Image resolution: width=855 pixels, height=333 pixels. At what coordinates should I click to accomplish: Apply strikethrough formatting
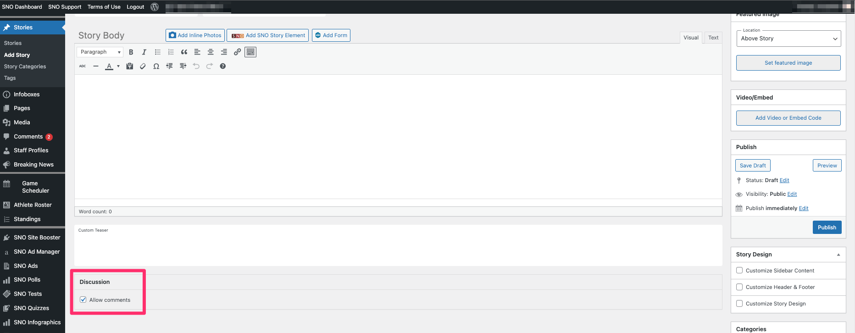(x=83, y=66)
